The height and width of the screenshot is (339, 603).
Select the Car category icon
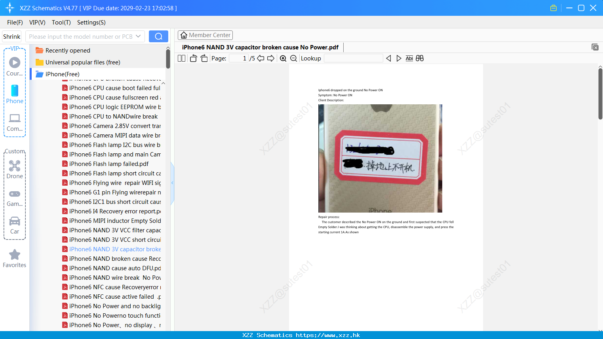click(x=15, y=225)
